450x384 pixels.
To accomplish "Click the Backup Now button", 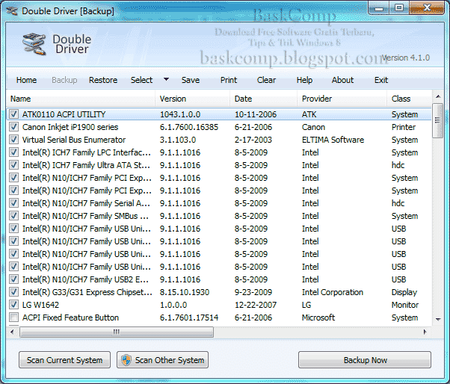I will pyautogui.click(x=365, y=360).
